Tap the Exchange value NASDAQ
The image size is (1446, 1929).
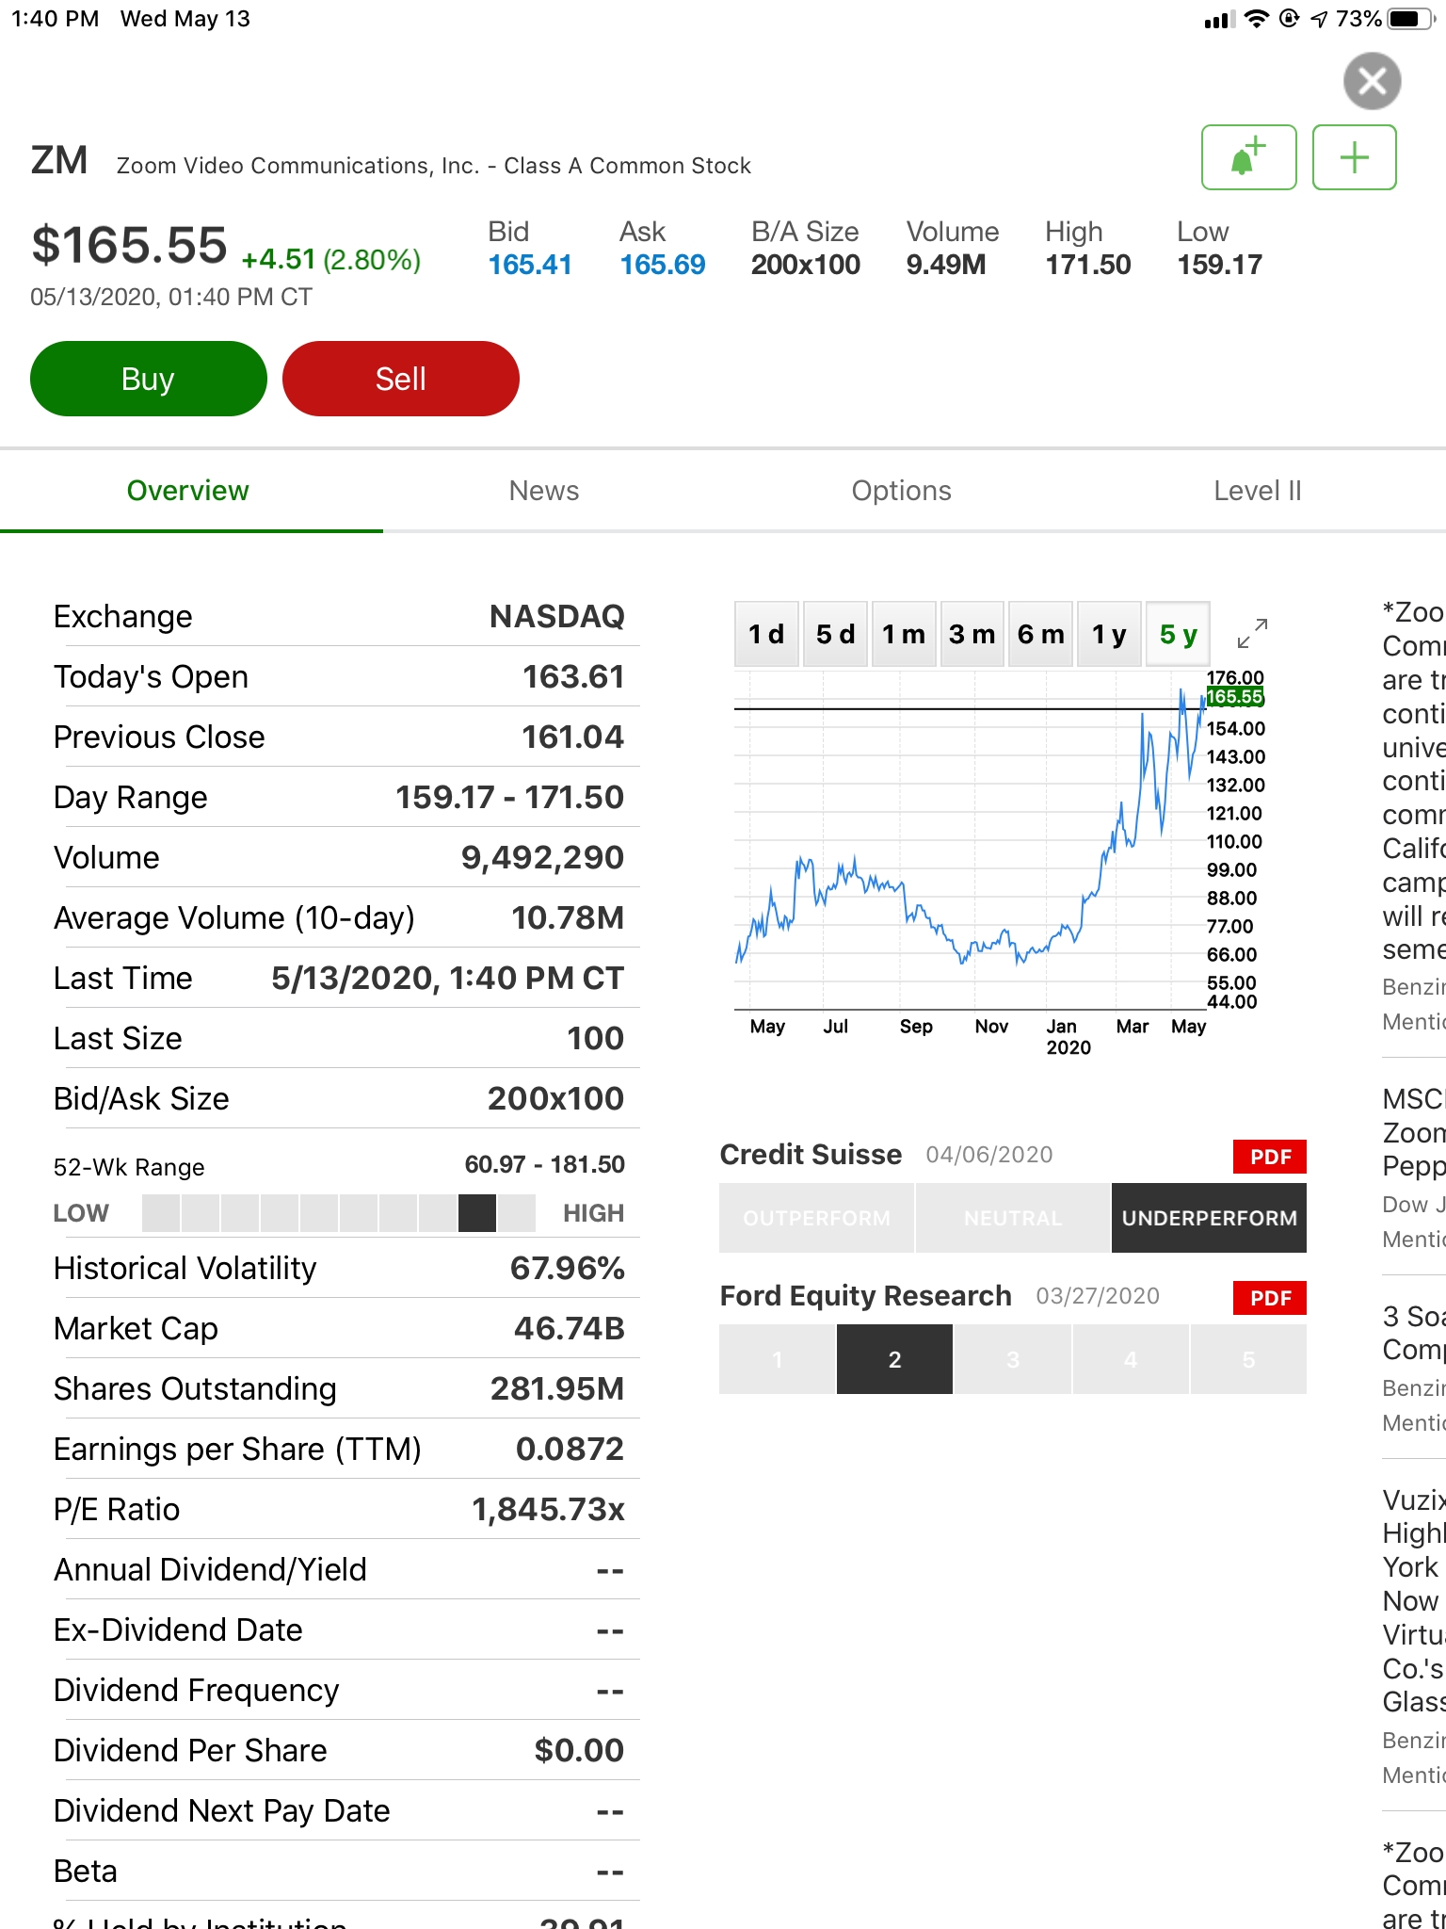click(x=557, y=616)
